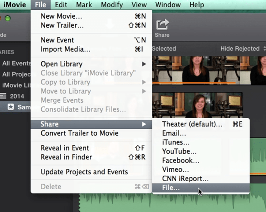This screenshot has height=212, width=266.
Task: Open the Window menu
Action: (168, 5)
